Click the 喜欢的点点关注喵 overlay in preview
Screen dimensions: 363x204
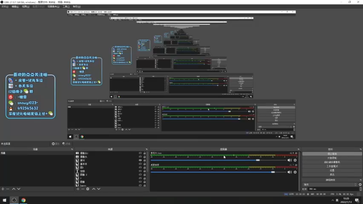(30, 96)
